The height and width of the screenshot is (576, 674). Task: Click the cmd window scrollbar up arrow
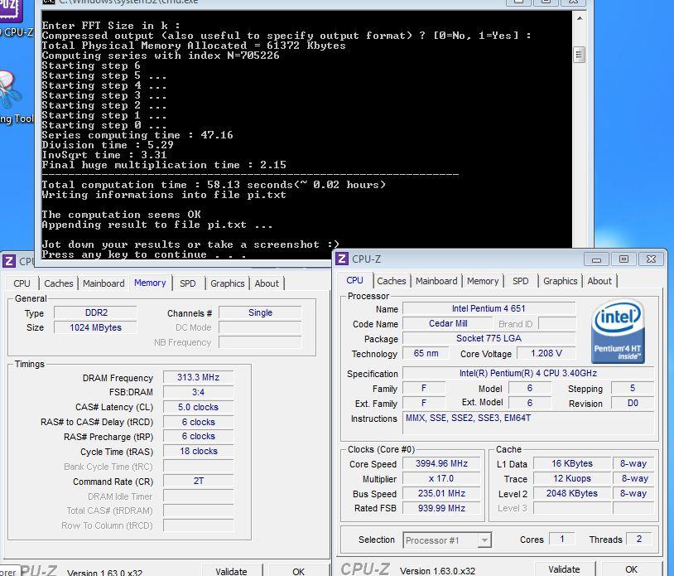tap(580, 18)
